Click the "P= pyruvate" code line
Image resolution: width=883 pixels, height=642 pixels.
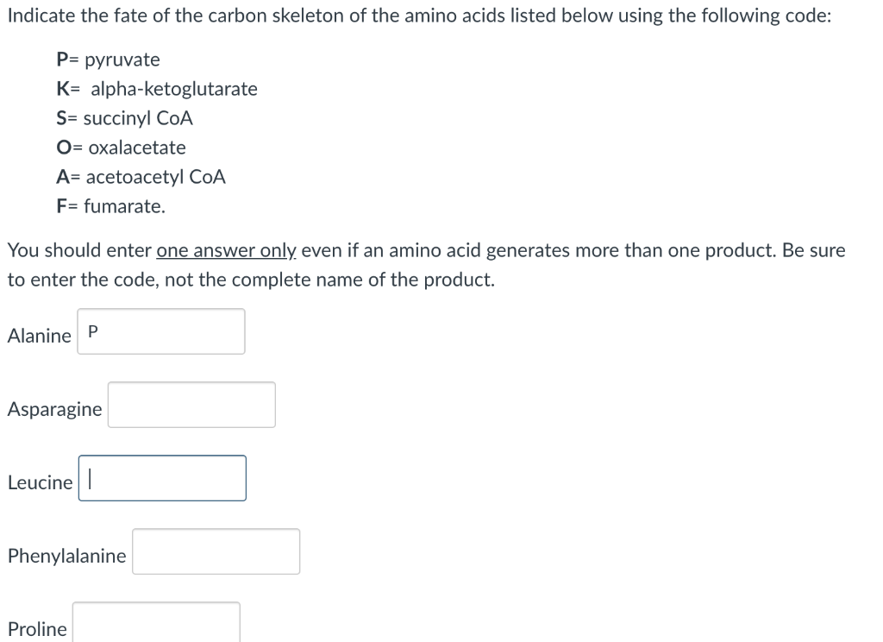click(108, 60)
